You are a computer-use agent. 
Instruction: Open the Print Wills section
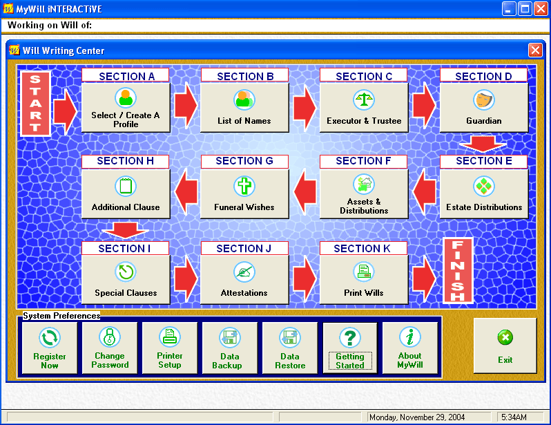tap(364, 280)
